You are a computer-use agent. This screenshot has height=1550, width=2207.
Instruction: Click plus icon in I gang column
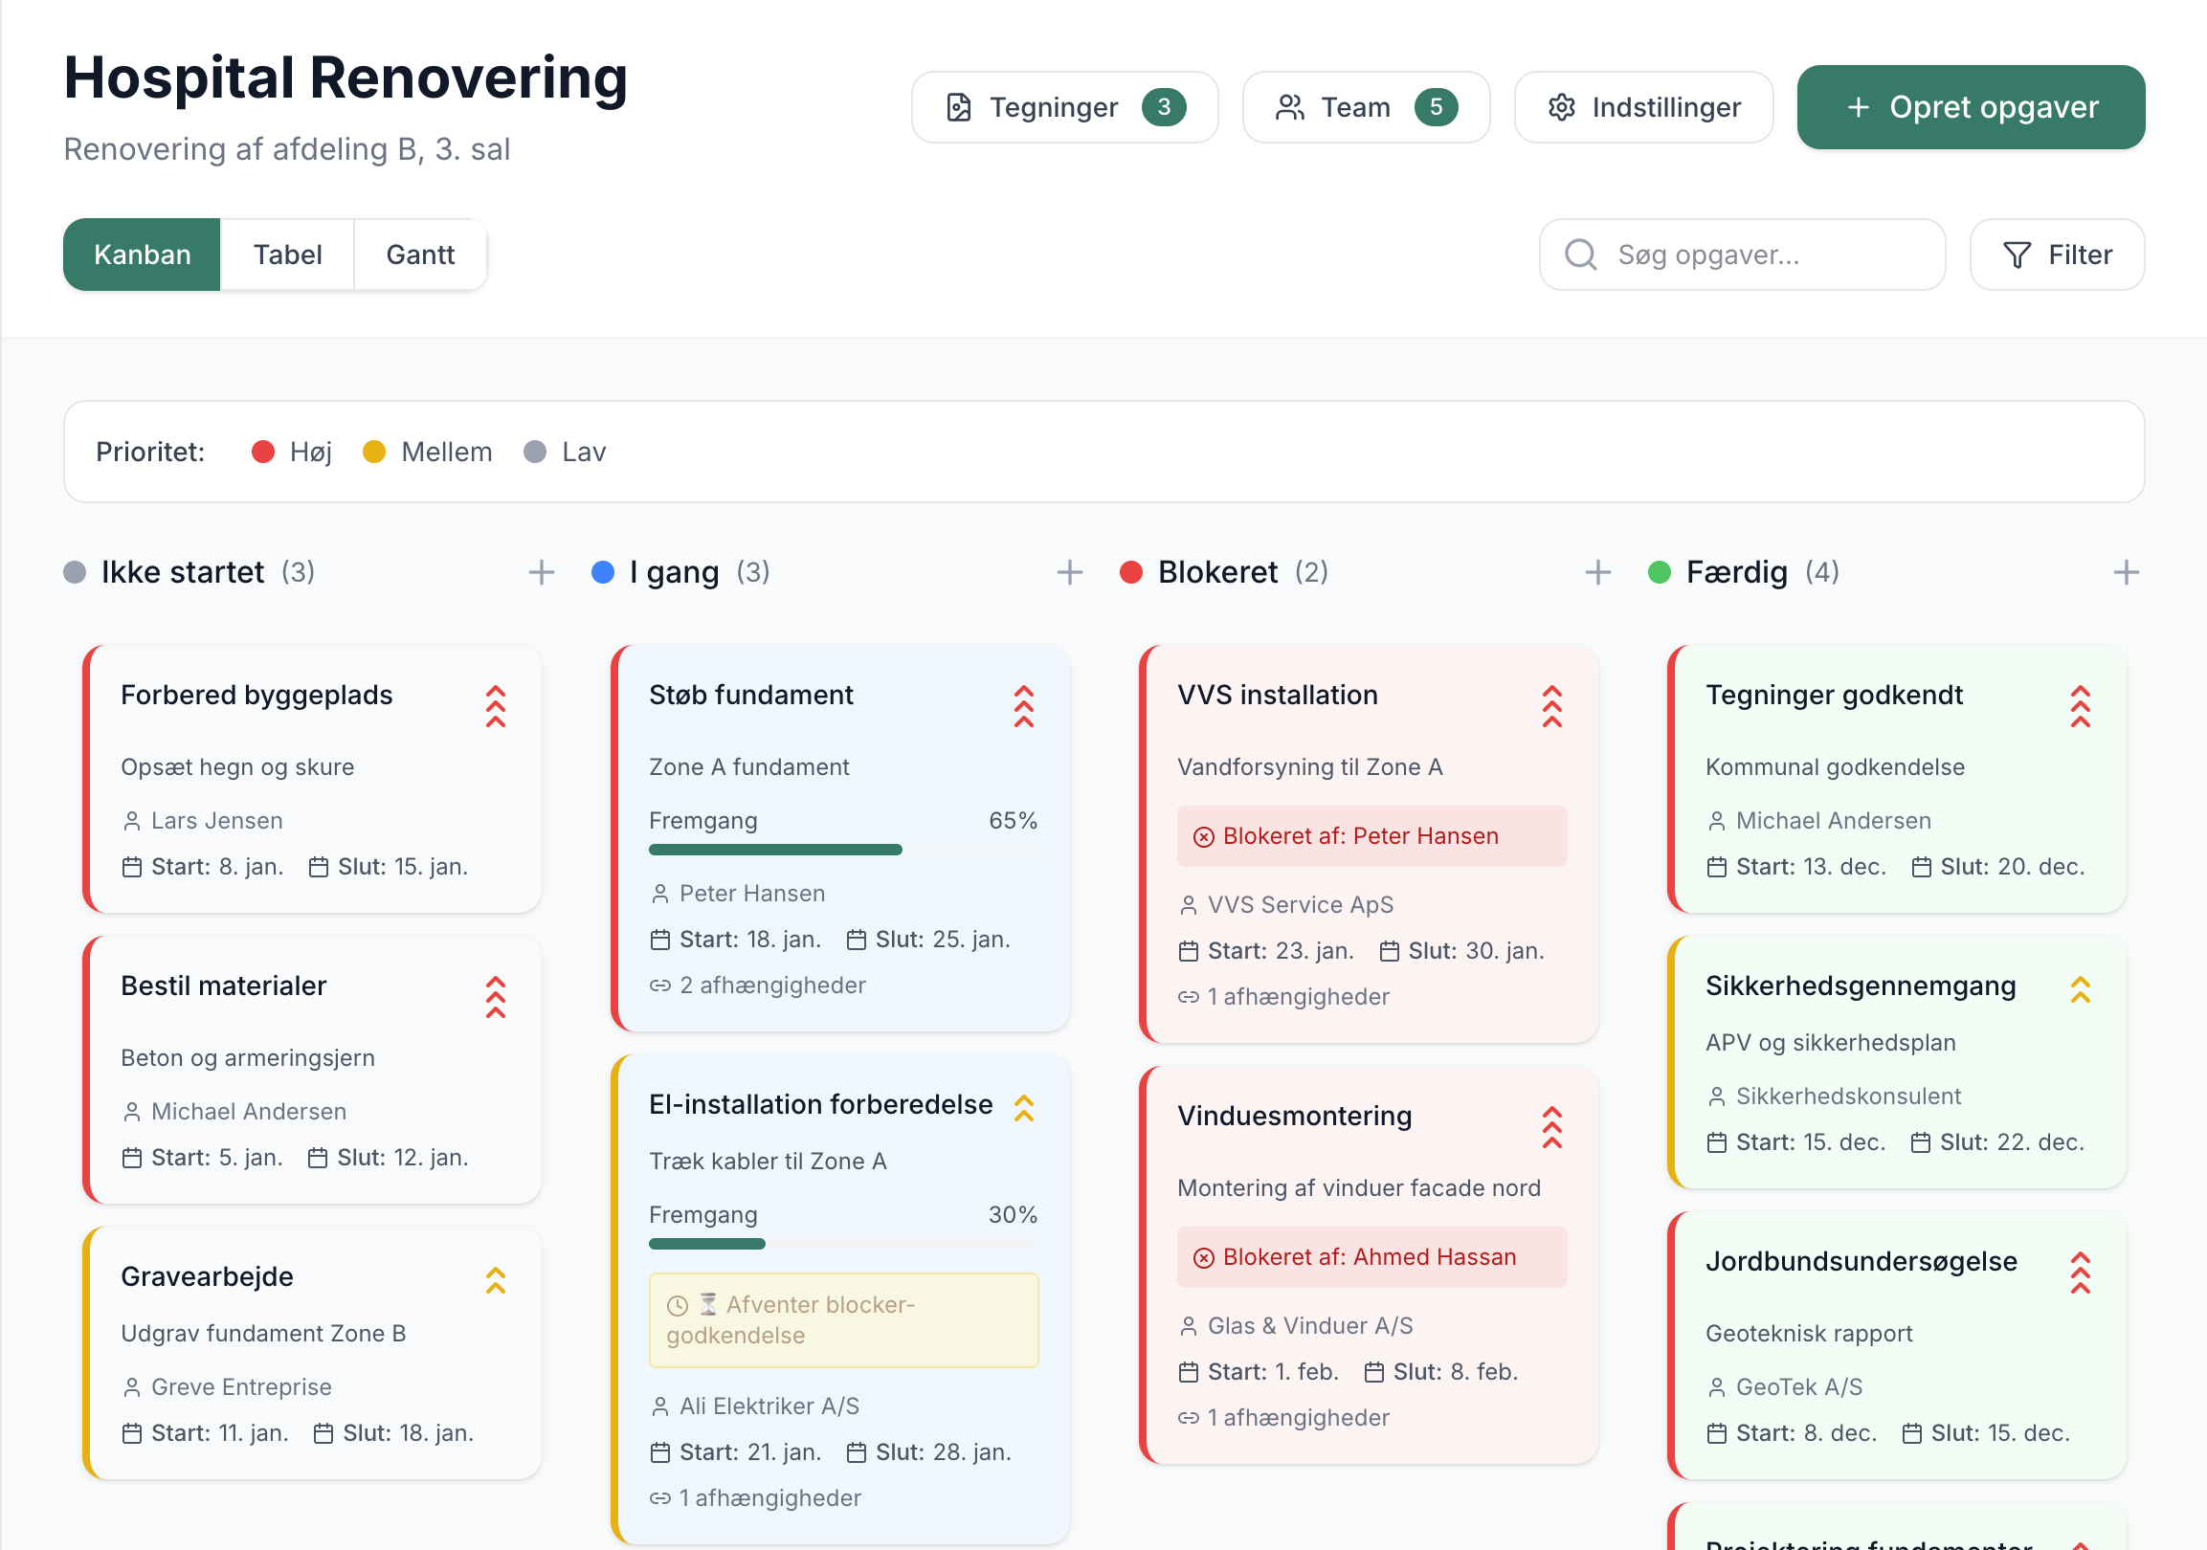(1069, 573)
